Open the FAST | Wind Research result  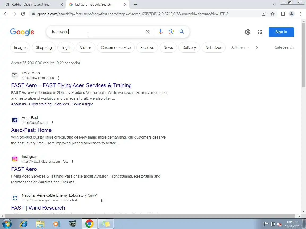coord(38,208)
